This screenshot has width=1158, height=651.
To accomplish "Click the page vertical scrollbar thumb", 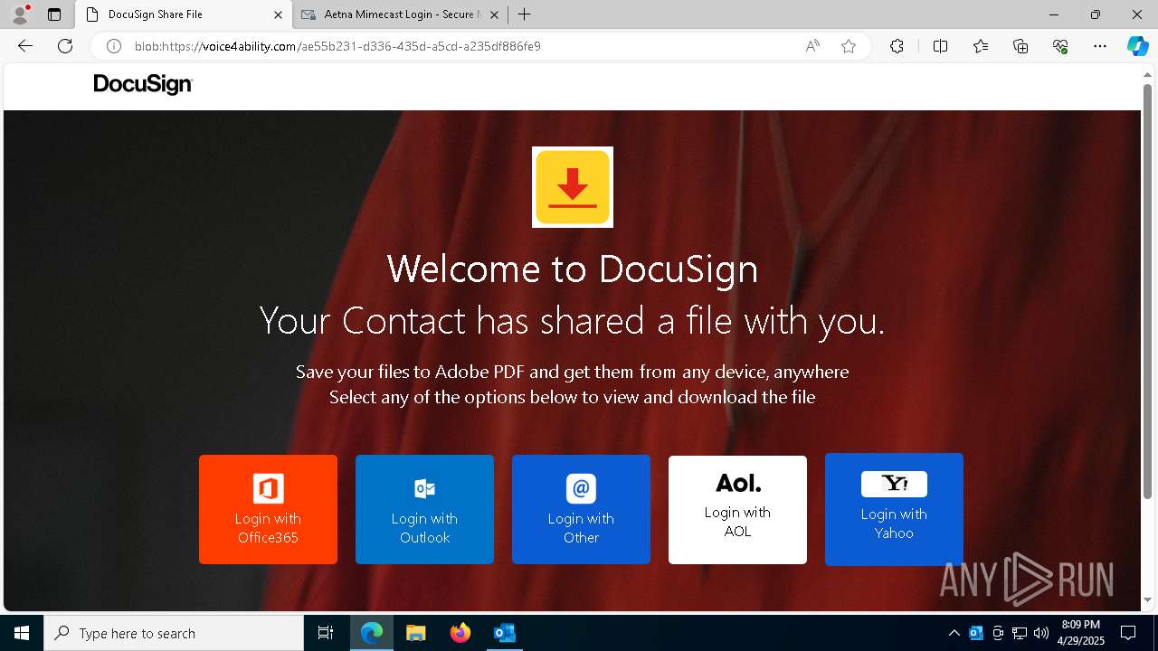I will (1148, 291).
